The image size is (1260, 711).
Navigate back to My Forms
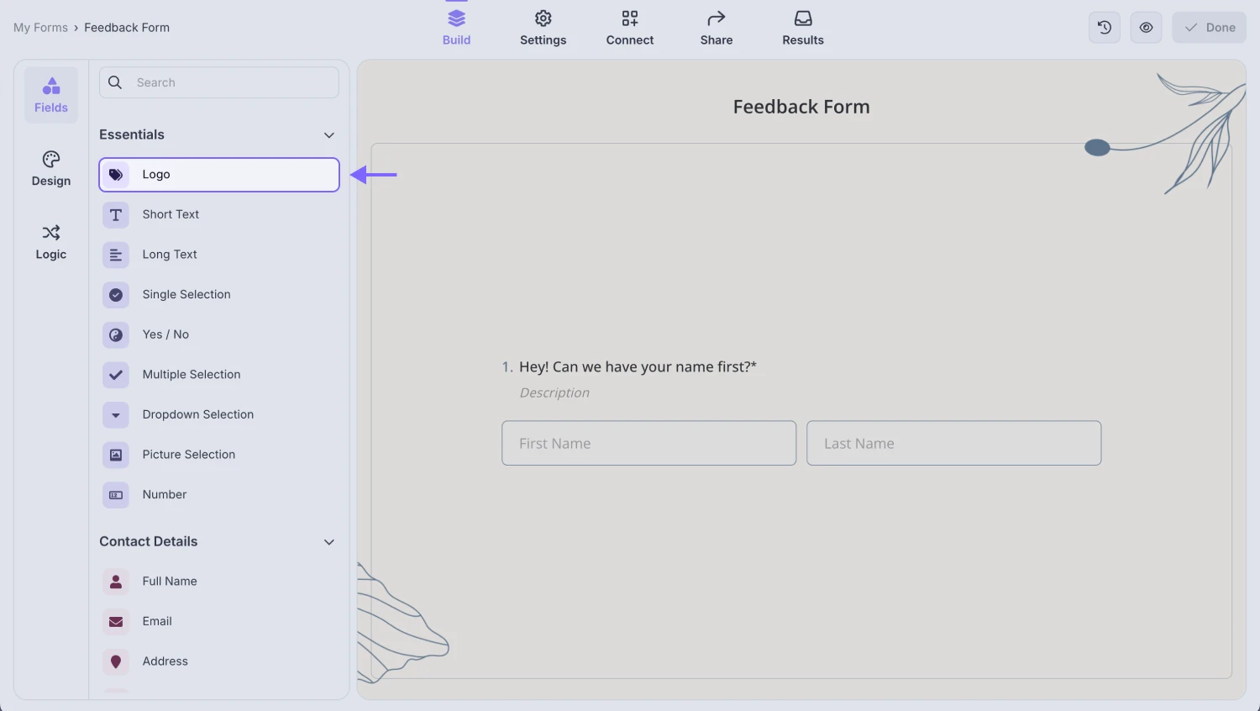tap(40, 27)
